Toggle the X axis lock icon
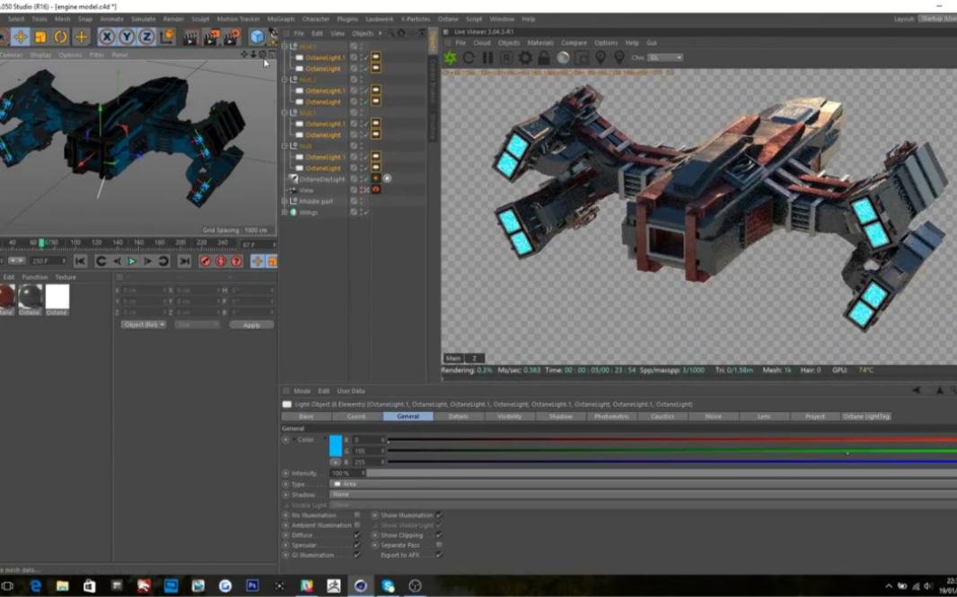 (x=107, y=37)
